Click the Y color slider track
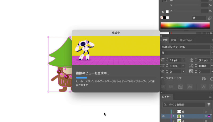This screenshot has height=122, width=213. coord(187,5)
